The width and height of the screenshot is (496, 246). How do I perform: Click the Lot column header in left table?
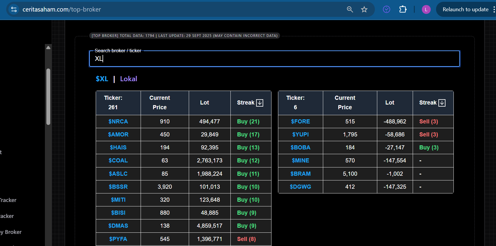[x=204, y=103]
